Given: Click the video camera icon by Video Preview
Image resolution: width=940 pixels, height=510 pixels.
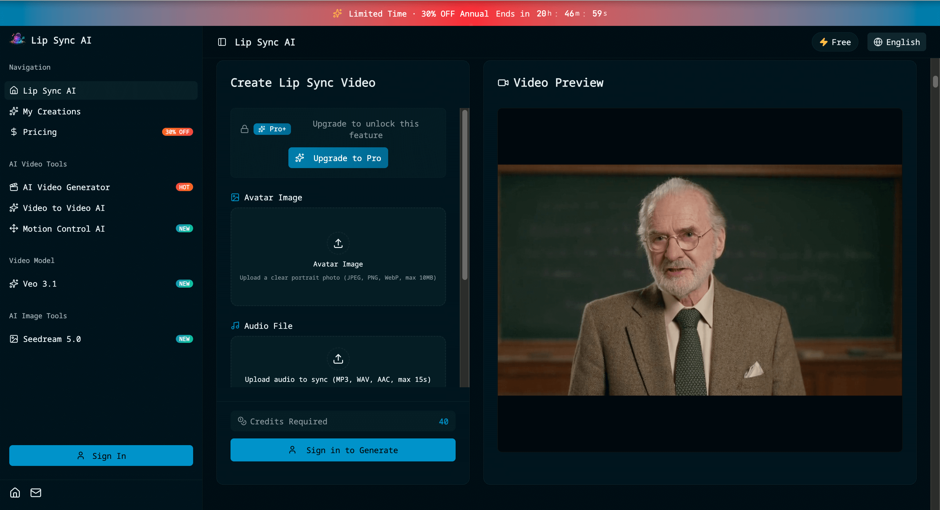Looking at the screenshot, I should pyautogui.click(x=503, y=83).
